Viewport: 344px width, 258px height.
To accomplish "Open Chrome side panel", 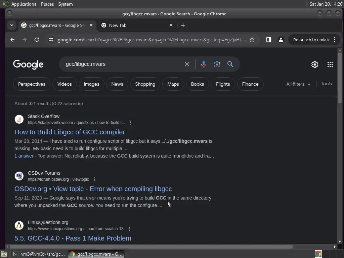I will pyautogui.click(x=268, y=40).
